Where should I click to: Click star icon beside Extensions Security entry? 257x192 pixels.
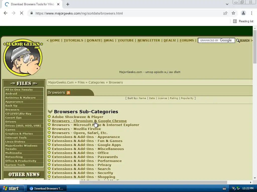point(49,172)
